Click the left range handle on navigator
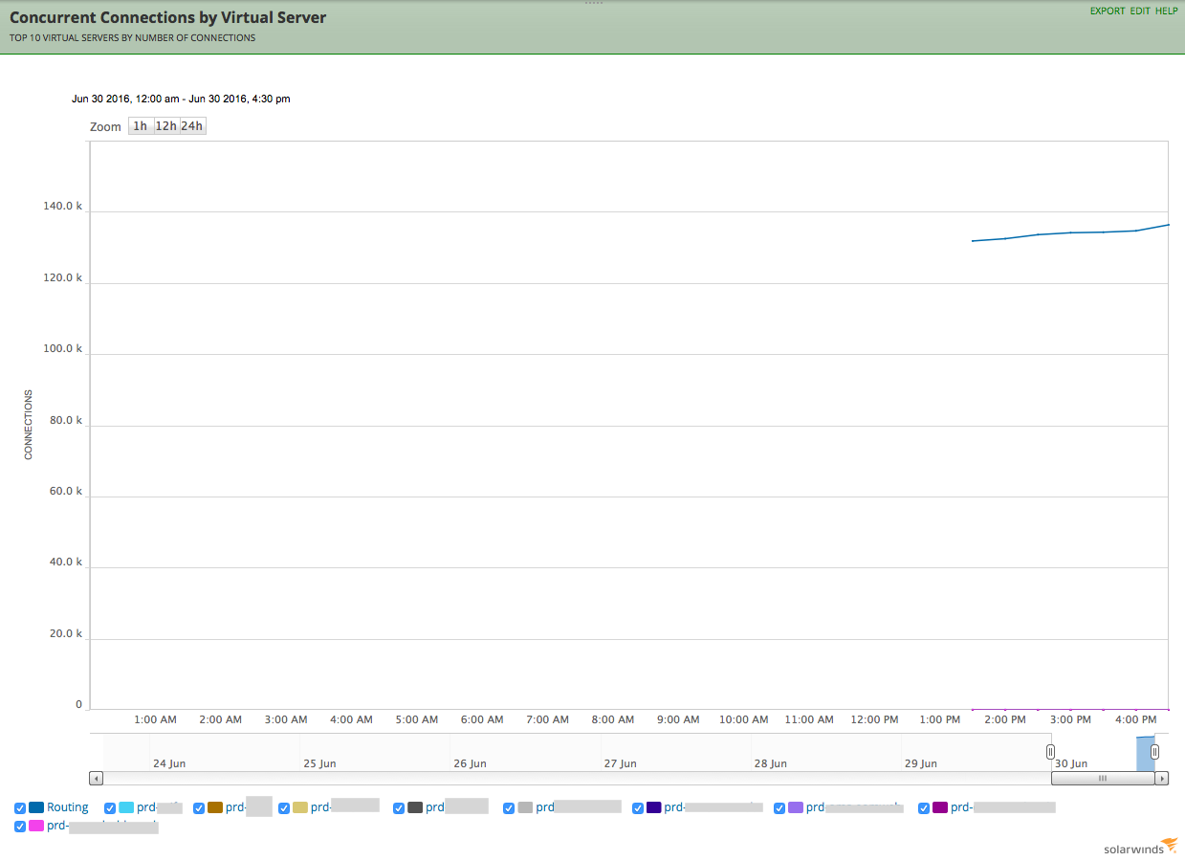 [1050, 752]
